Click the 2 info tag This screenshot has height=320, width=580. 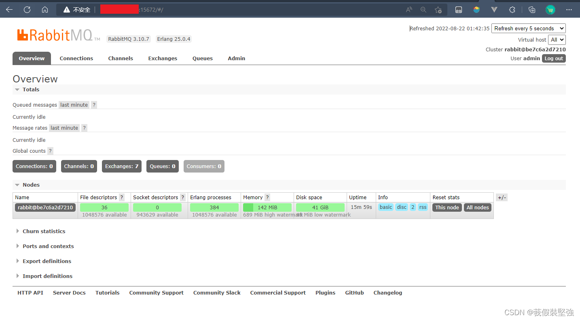click(x=413, y=207)
